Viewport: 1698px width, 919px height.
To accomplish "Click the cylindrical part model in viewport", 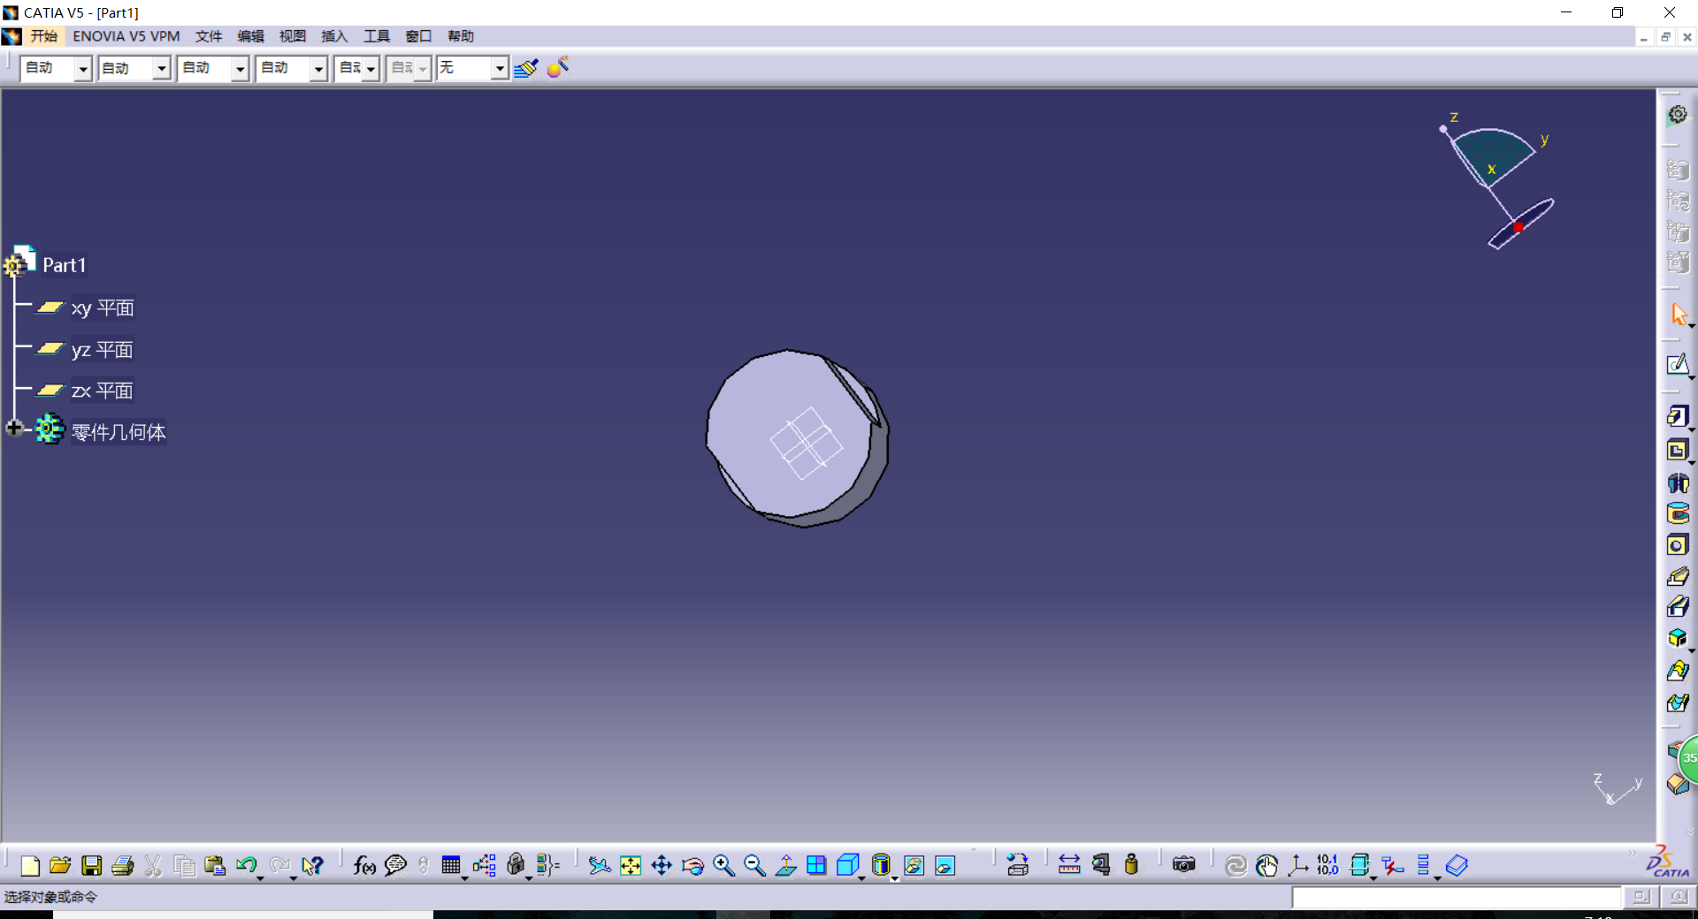I will (x=797, y=438).
